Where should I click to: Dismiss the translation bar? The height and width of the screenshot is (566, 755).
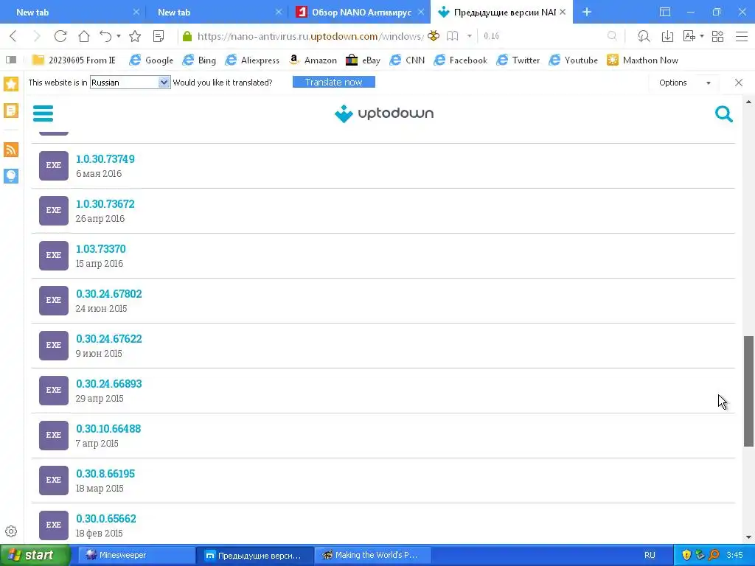click(x=739, y=83)
